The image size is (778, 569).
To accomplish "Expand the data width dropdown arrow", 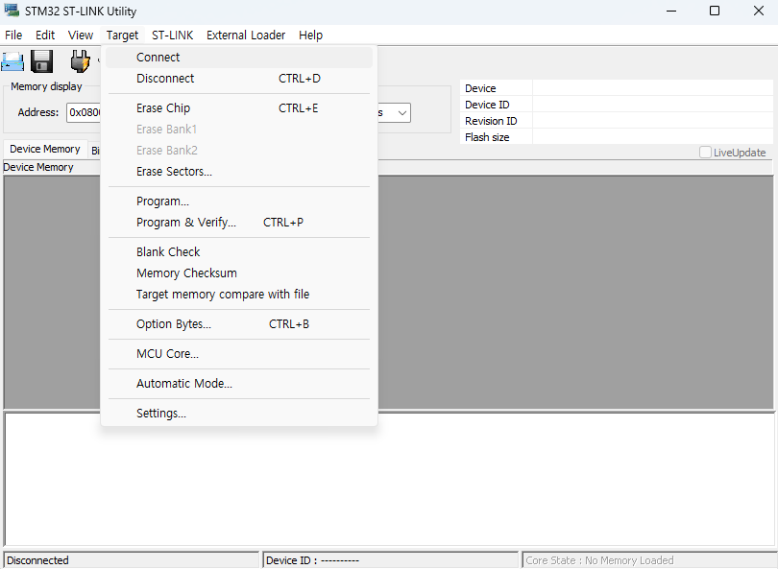I will pyautogui.click(x=402, y=113).
